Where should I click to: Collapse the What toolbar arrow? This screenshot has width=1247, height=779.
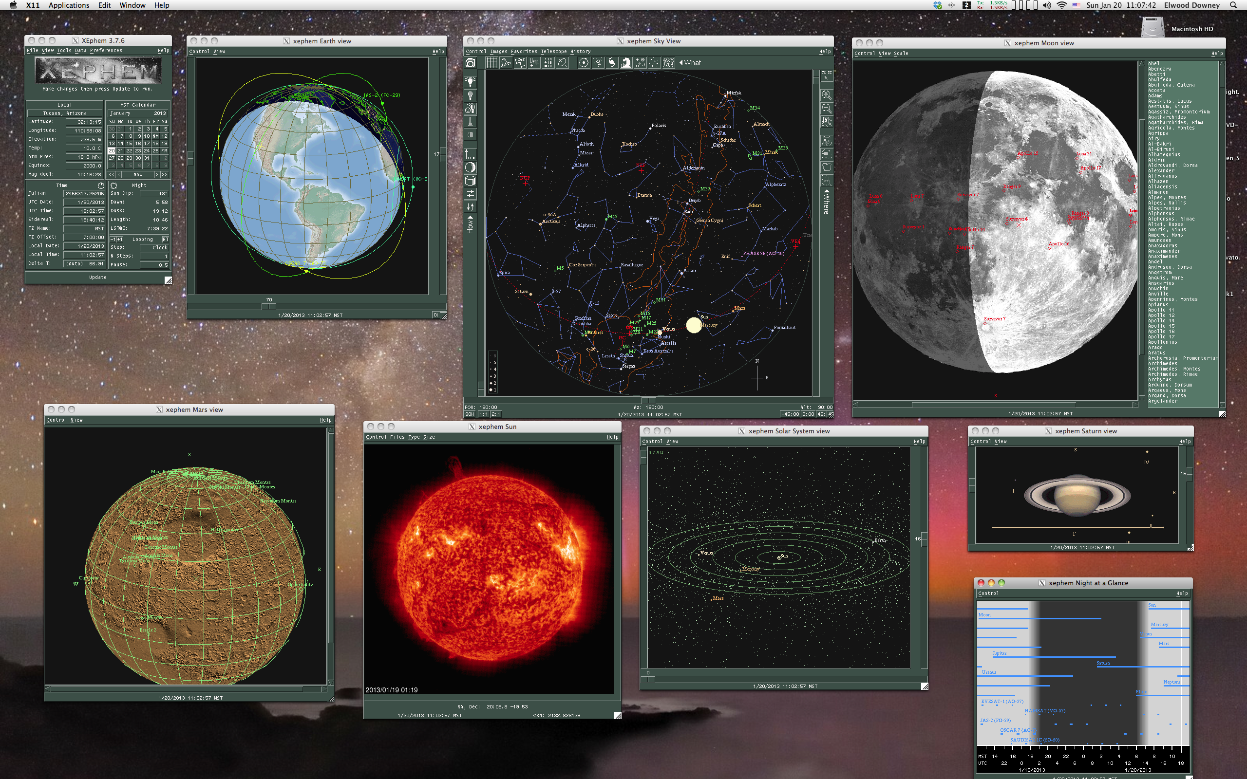tap(682, 62)
